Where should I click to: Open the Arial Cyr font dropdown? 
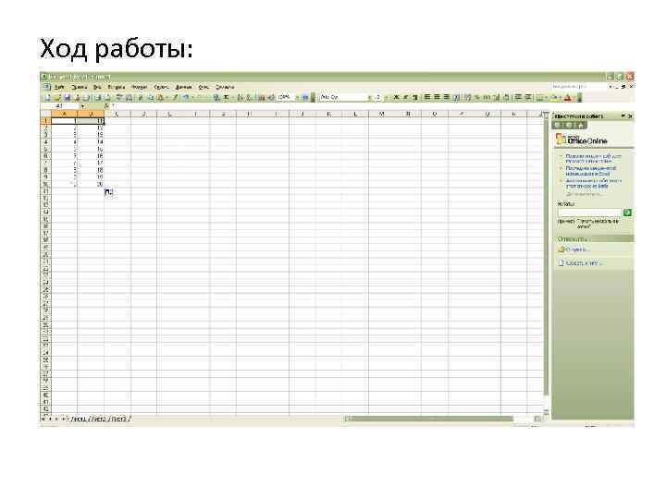(369, 97)
